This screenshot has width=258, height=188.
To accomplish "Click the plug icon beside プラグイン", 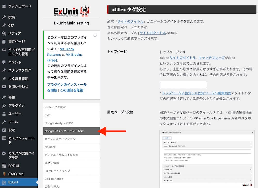I will (x=4, y=106).
